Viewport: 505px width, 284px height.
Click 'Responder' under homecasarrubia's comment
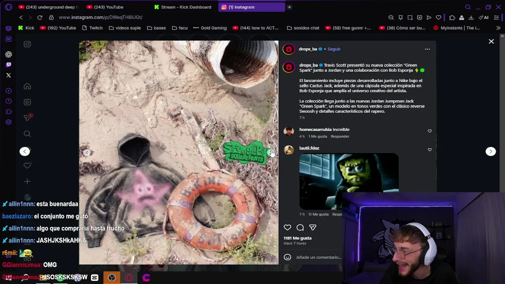[340, 136]
